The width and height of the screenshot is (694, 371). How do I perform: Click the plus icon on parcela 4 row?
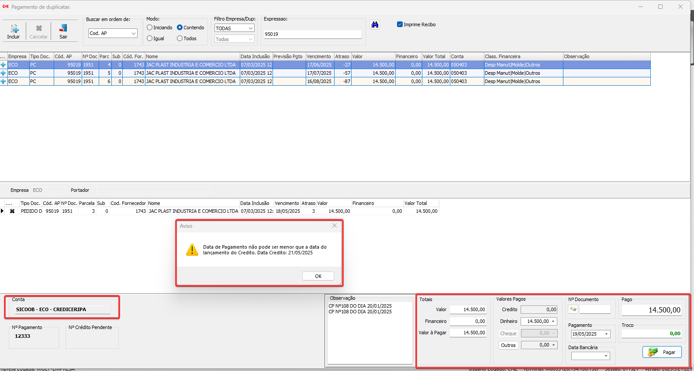pyautogui.click(x=3, y=65)
